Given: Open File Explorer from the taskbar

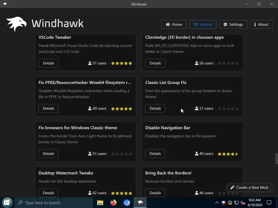Looking at the screenshot, I should [100, 203].
